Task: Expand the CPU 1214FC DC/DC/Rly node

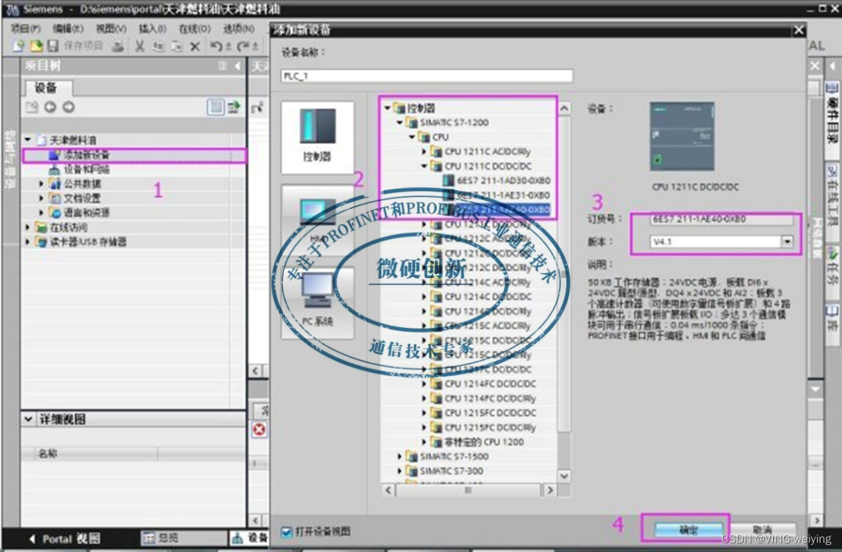Action: (424, 399)
